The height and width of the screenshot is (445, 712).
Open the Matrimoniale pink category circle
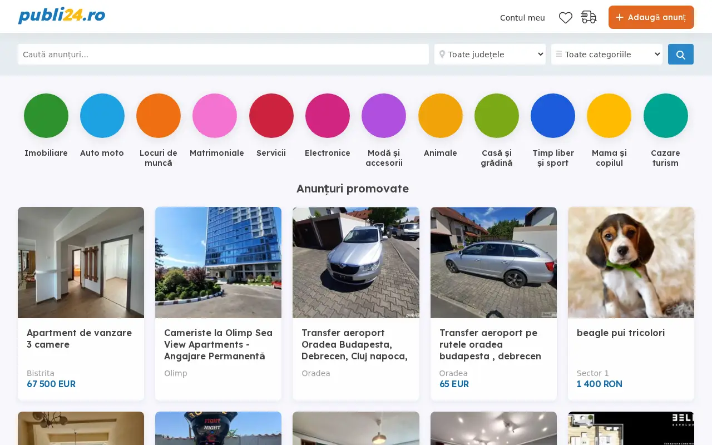[x=215, y=116]
